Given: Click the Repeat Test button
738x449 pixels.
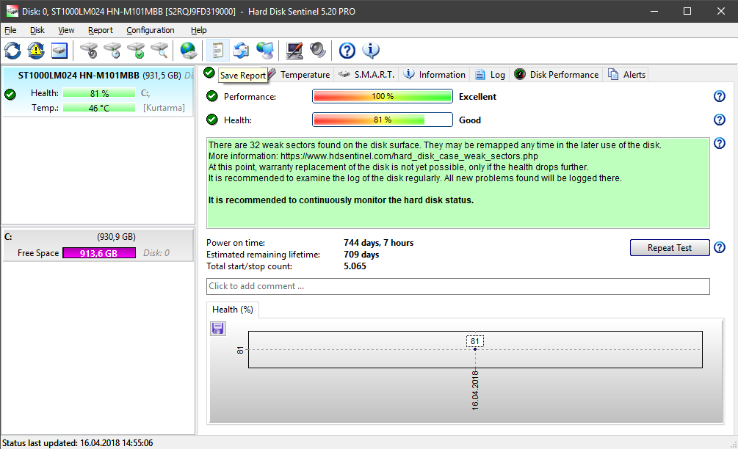Looking at the screenshot, I should pos(669,248).
